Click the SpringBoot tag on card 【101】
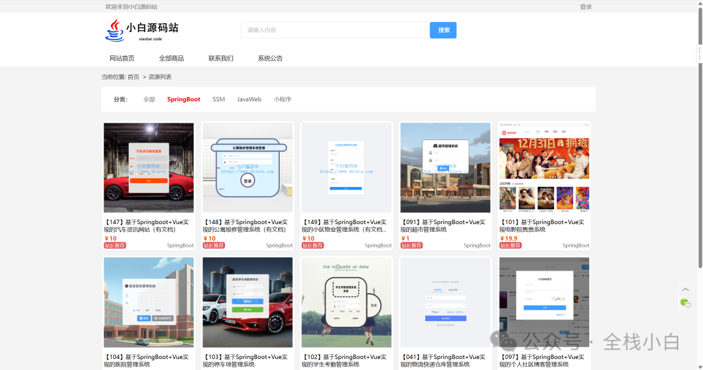The width and height of the screenshot is (703, 370). [x=575, y=246]
